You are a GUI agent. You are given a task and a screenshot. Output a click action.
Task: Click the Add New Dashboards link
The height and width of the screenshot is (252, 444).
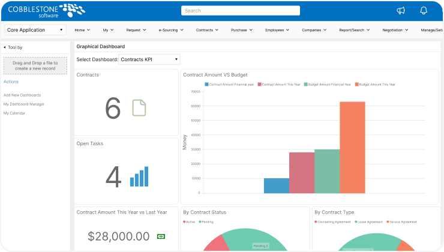(22, 95)
